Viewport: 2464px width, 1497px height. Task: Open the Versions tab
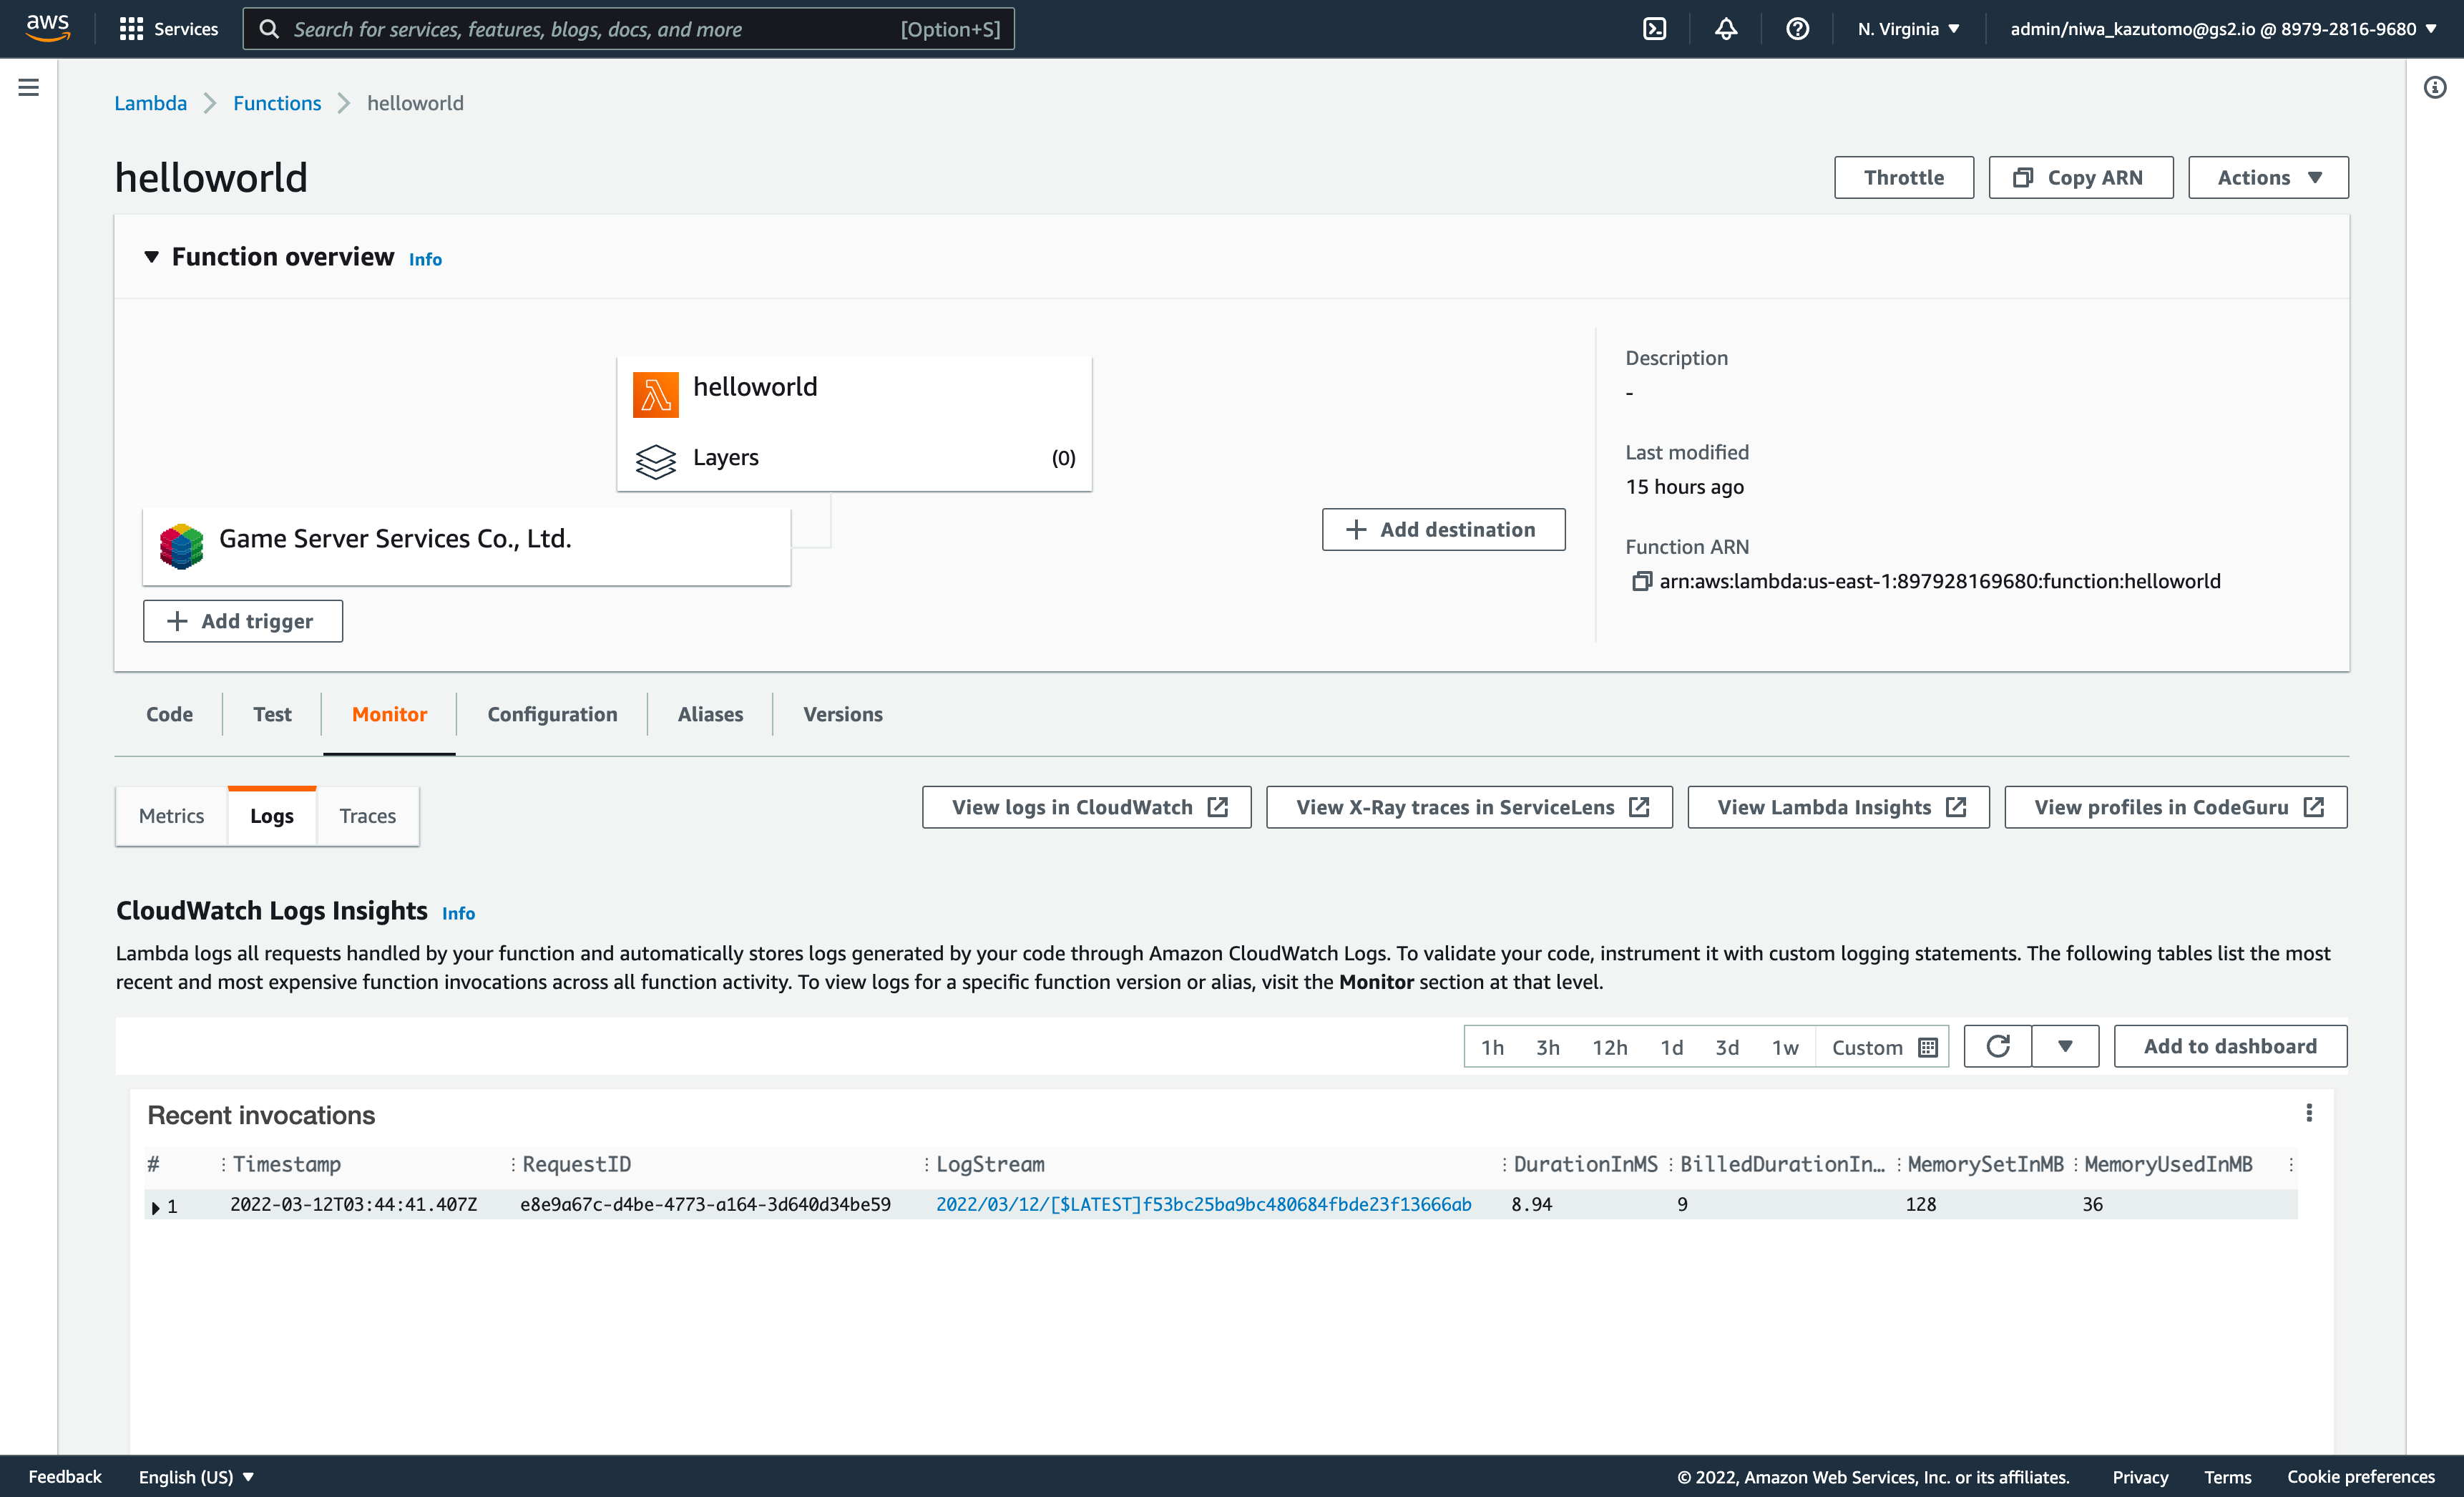point(842,714)
